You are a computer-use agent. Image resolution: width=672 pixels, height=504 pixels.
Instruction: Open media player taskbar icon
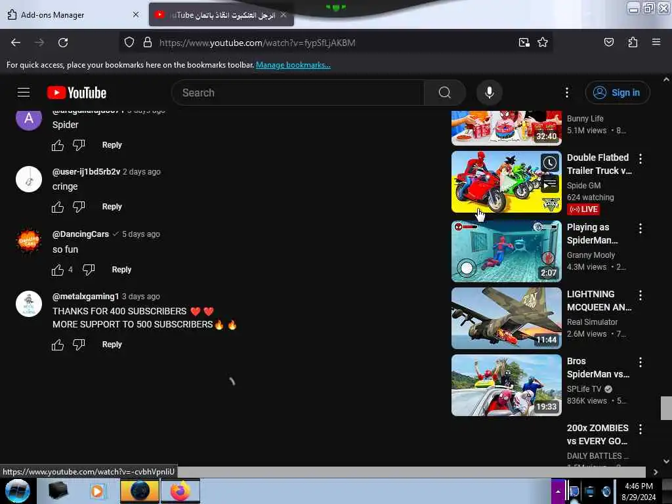(x=97, y=491)
